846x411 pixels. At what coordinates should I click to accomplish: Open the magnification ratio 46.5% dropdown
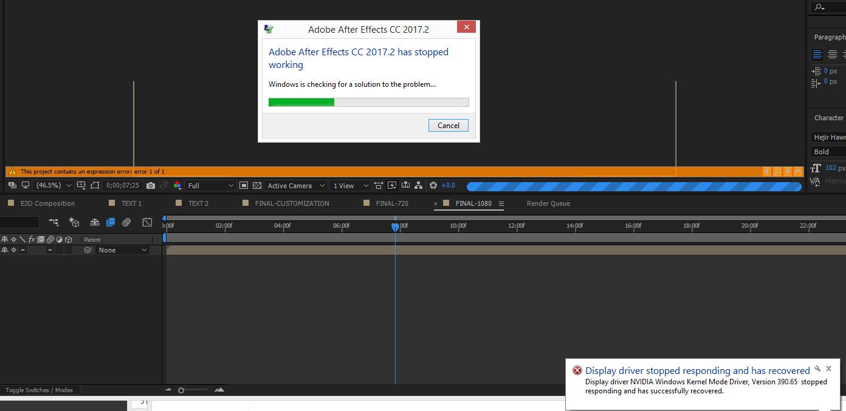point(53,185)
